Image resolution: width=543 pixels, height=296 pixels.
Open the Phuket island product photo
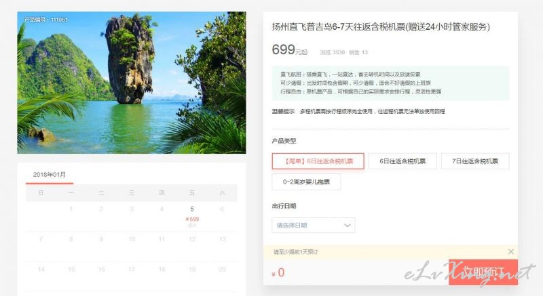pyautogui.click(x=132, y=83)
